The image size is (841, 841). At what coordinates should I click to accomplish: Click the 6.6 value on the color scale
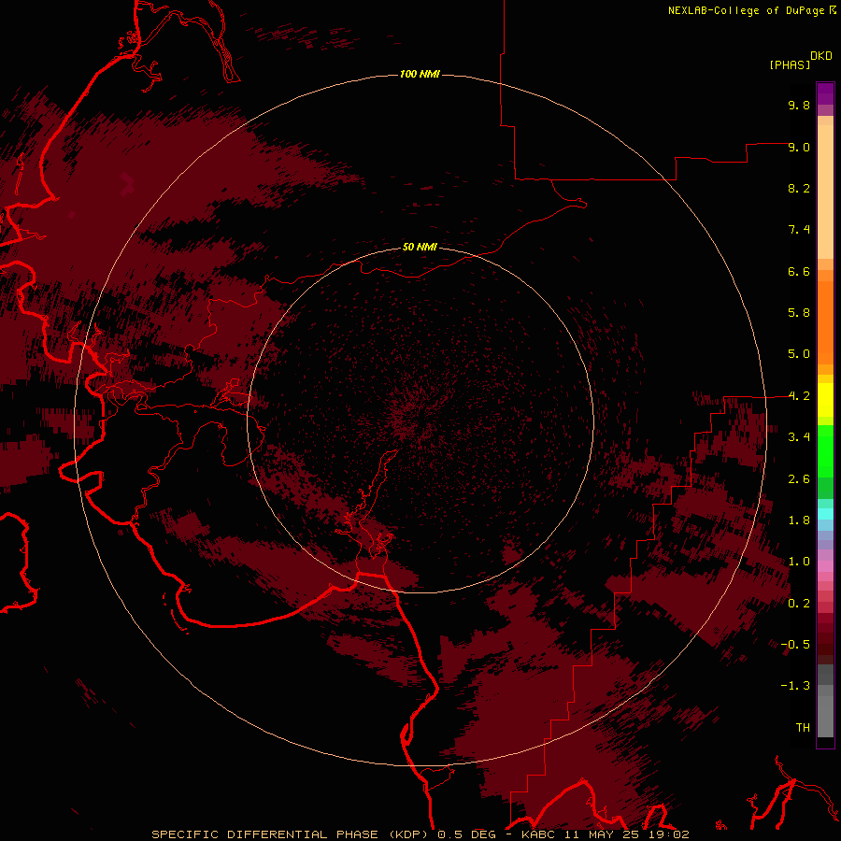pos(799,271)
